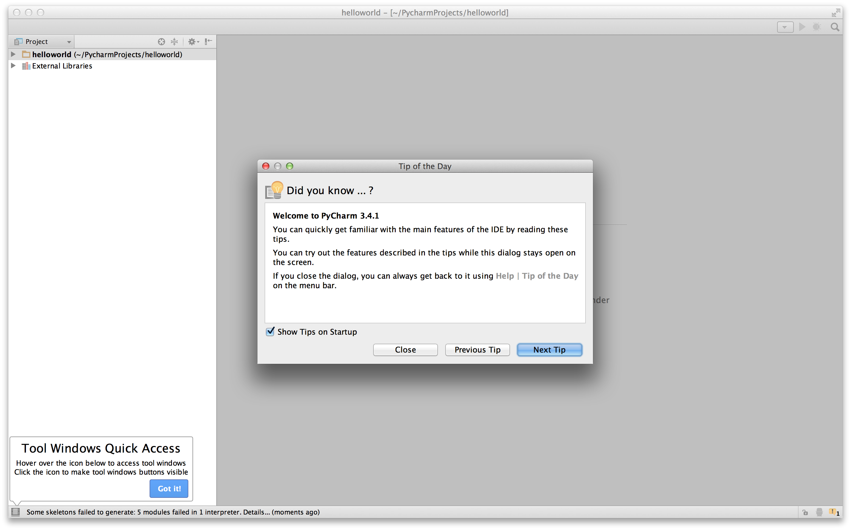Click the Run (play) toolbar icon
The height and width of the screenshot is (530, 851).
click(x=802, y=27)
